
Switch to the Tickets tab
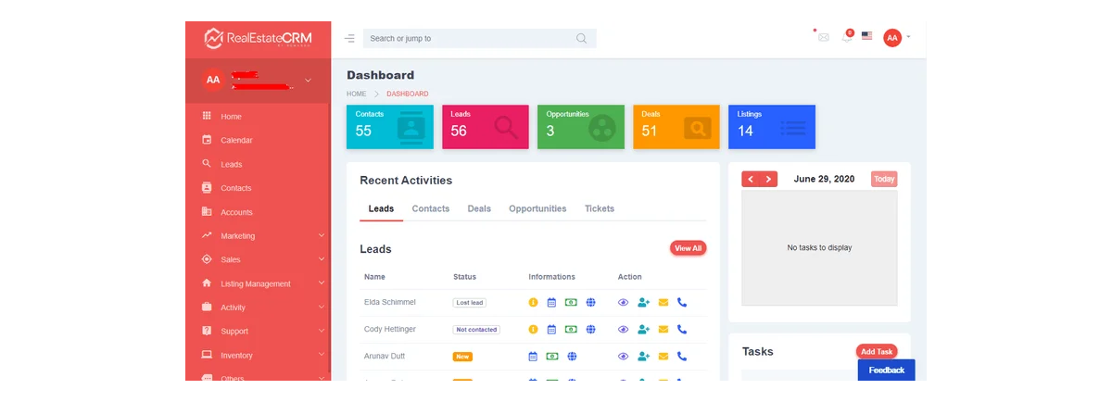pos(600,208)
